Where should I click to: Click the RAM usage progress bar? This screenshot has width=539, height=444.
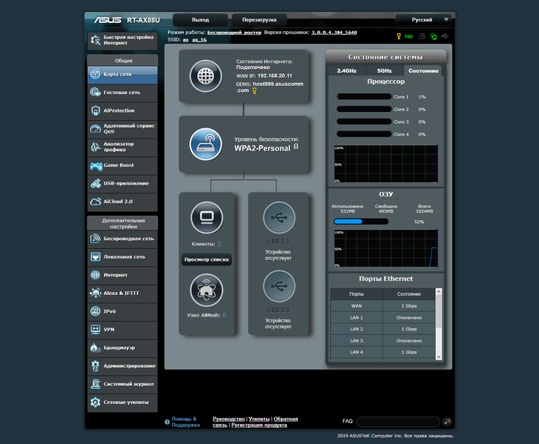tap(361, 222)
